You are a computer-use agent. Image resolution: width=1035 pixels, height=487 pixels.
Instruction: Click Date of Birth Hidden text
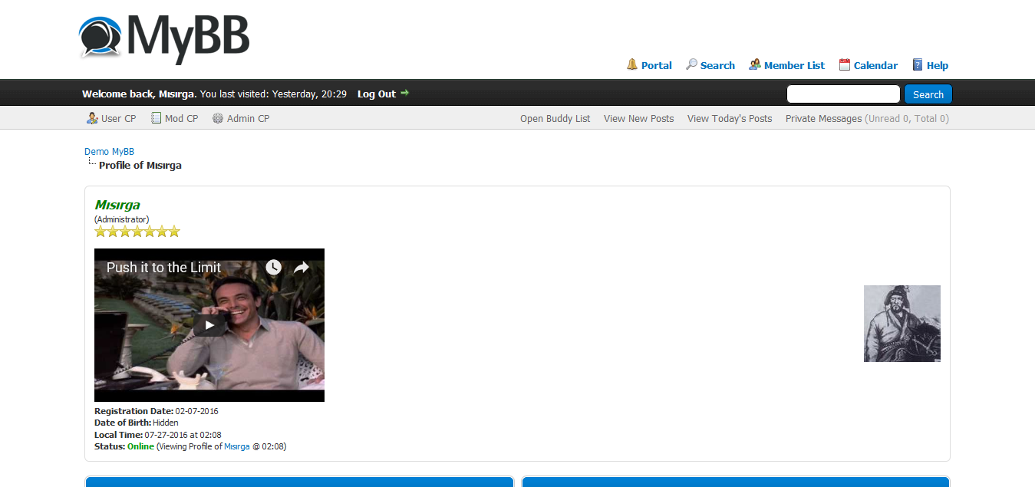pos(137,423)
